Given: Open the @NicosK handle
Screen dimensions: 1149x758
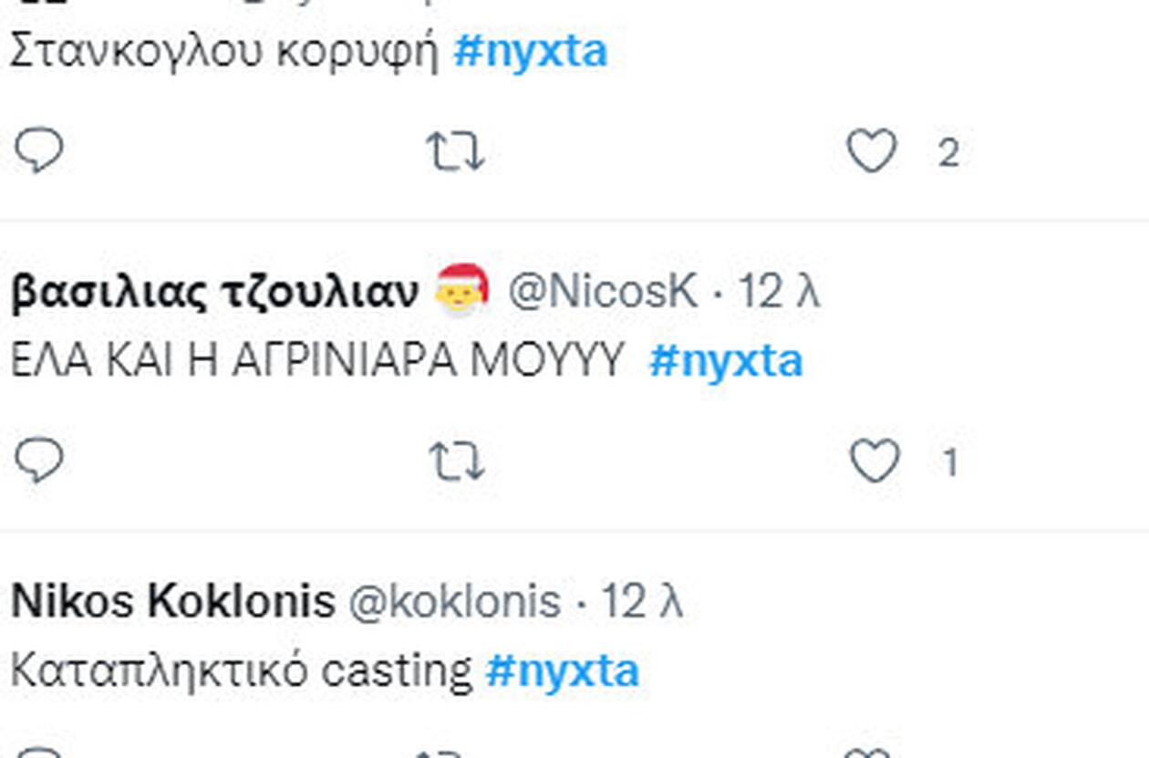Looking at the screenshot, I should click(x=602, y=292).
